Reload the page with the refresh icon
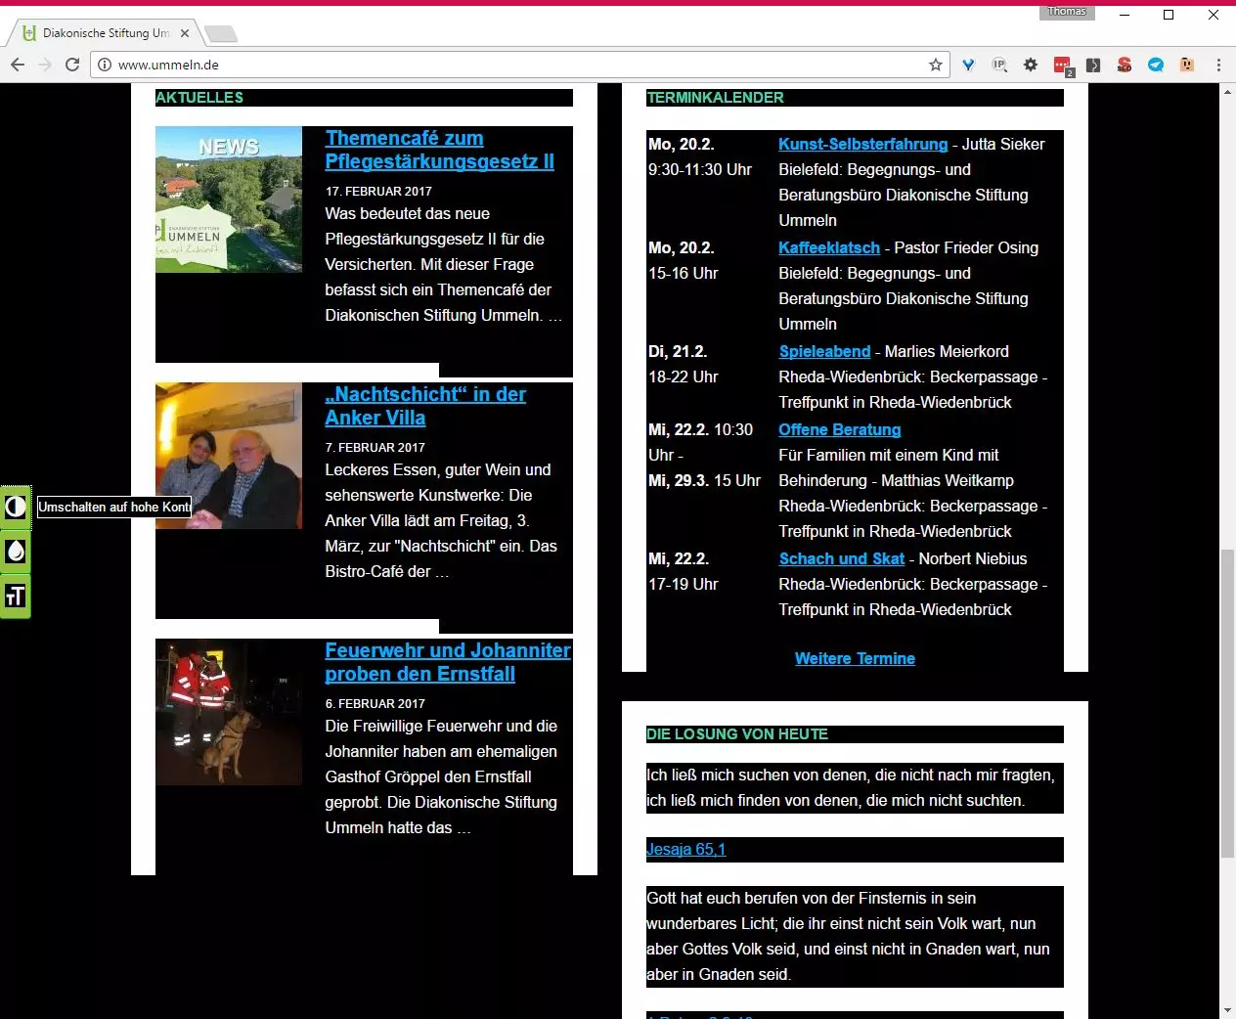The height and width of the screenshot is (1019, 1236). (72, 65)
